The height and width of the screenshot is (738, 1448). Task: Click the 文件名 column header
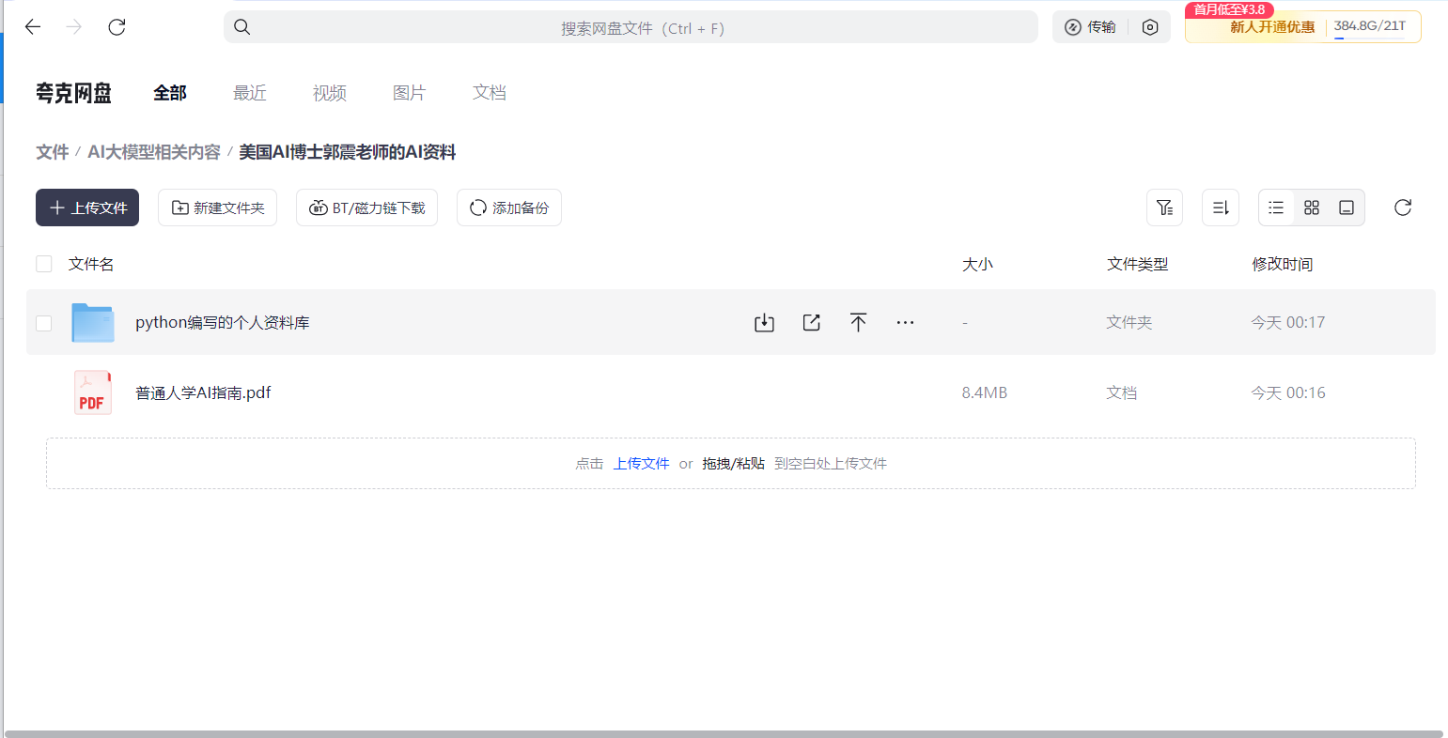pyautogui.click(x=91, y=264)
